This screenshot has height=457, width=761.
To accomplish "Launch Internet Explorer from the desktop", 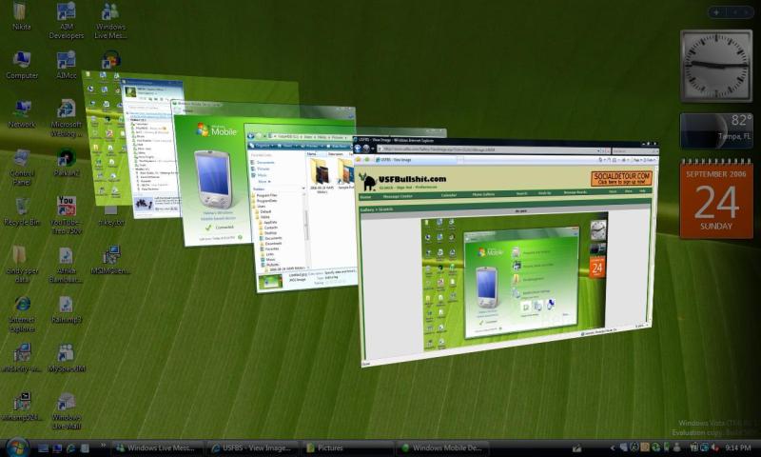I will [22, 313].
